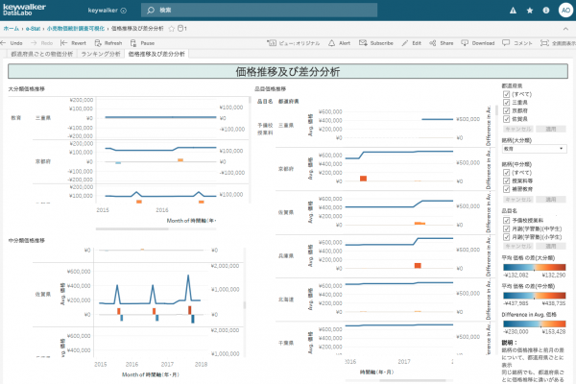The image size is (576, 384).
Task: Show data sources icon next to the title
Action: (x=181, y=28)
